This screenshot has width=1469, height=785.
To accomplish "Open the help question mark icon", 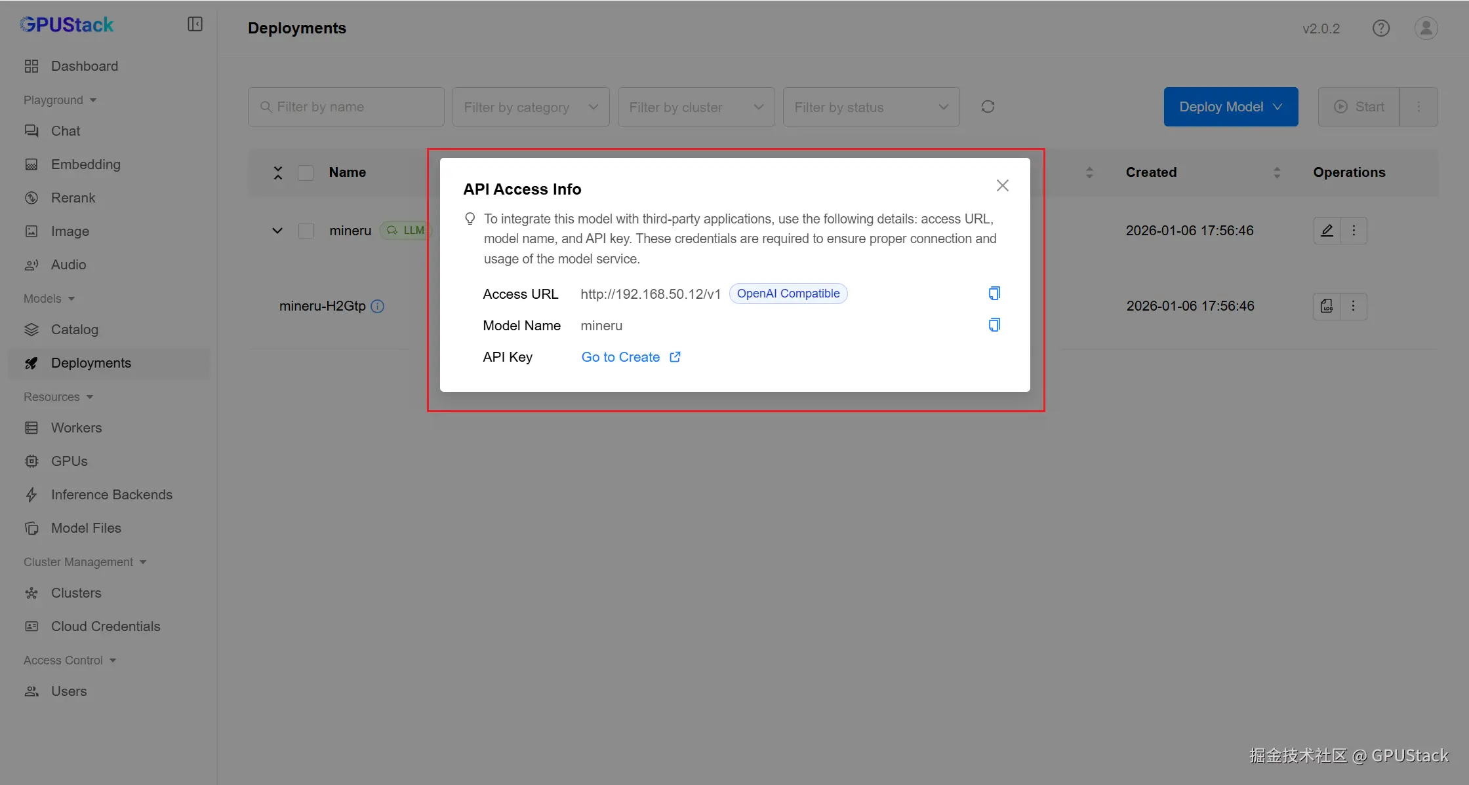I will [1380, 28].
